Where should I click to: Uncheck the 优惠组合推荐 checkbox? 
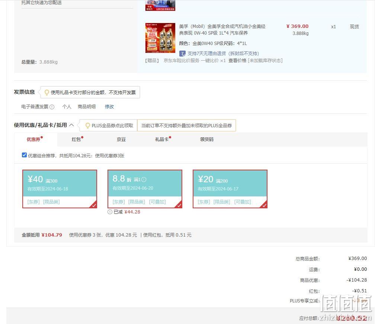tap(24, 155)
